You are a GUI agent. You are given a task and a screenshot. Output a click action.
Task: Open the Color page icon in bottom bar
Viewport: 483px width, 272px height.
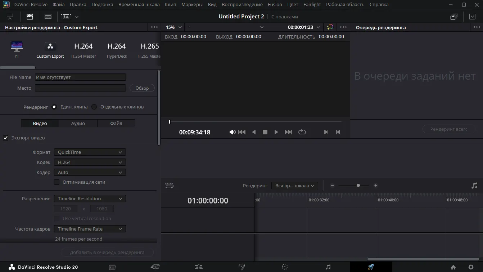[285, 267]
